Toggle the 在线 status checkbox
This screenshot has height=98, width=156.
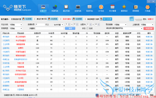88,28
